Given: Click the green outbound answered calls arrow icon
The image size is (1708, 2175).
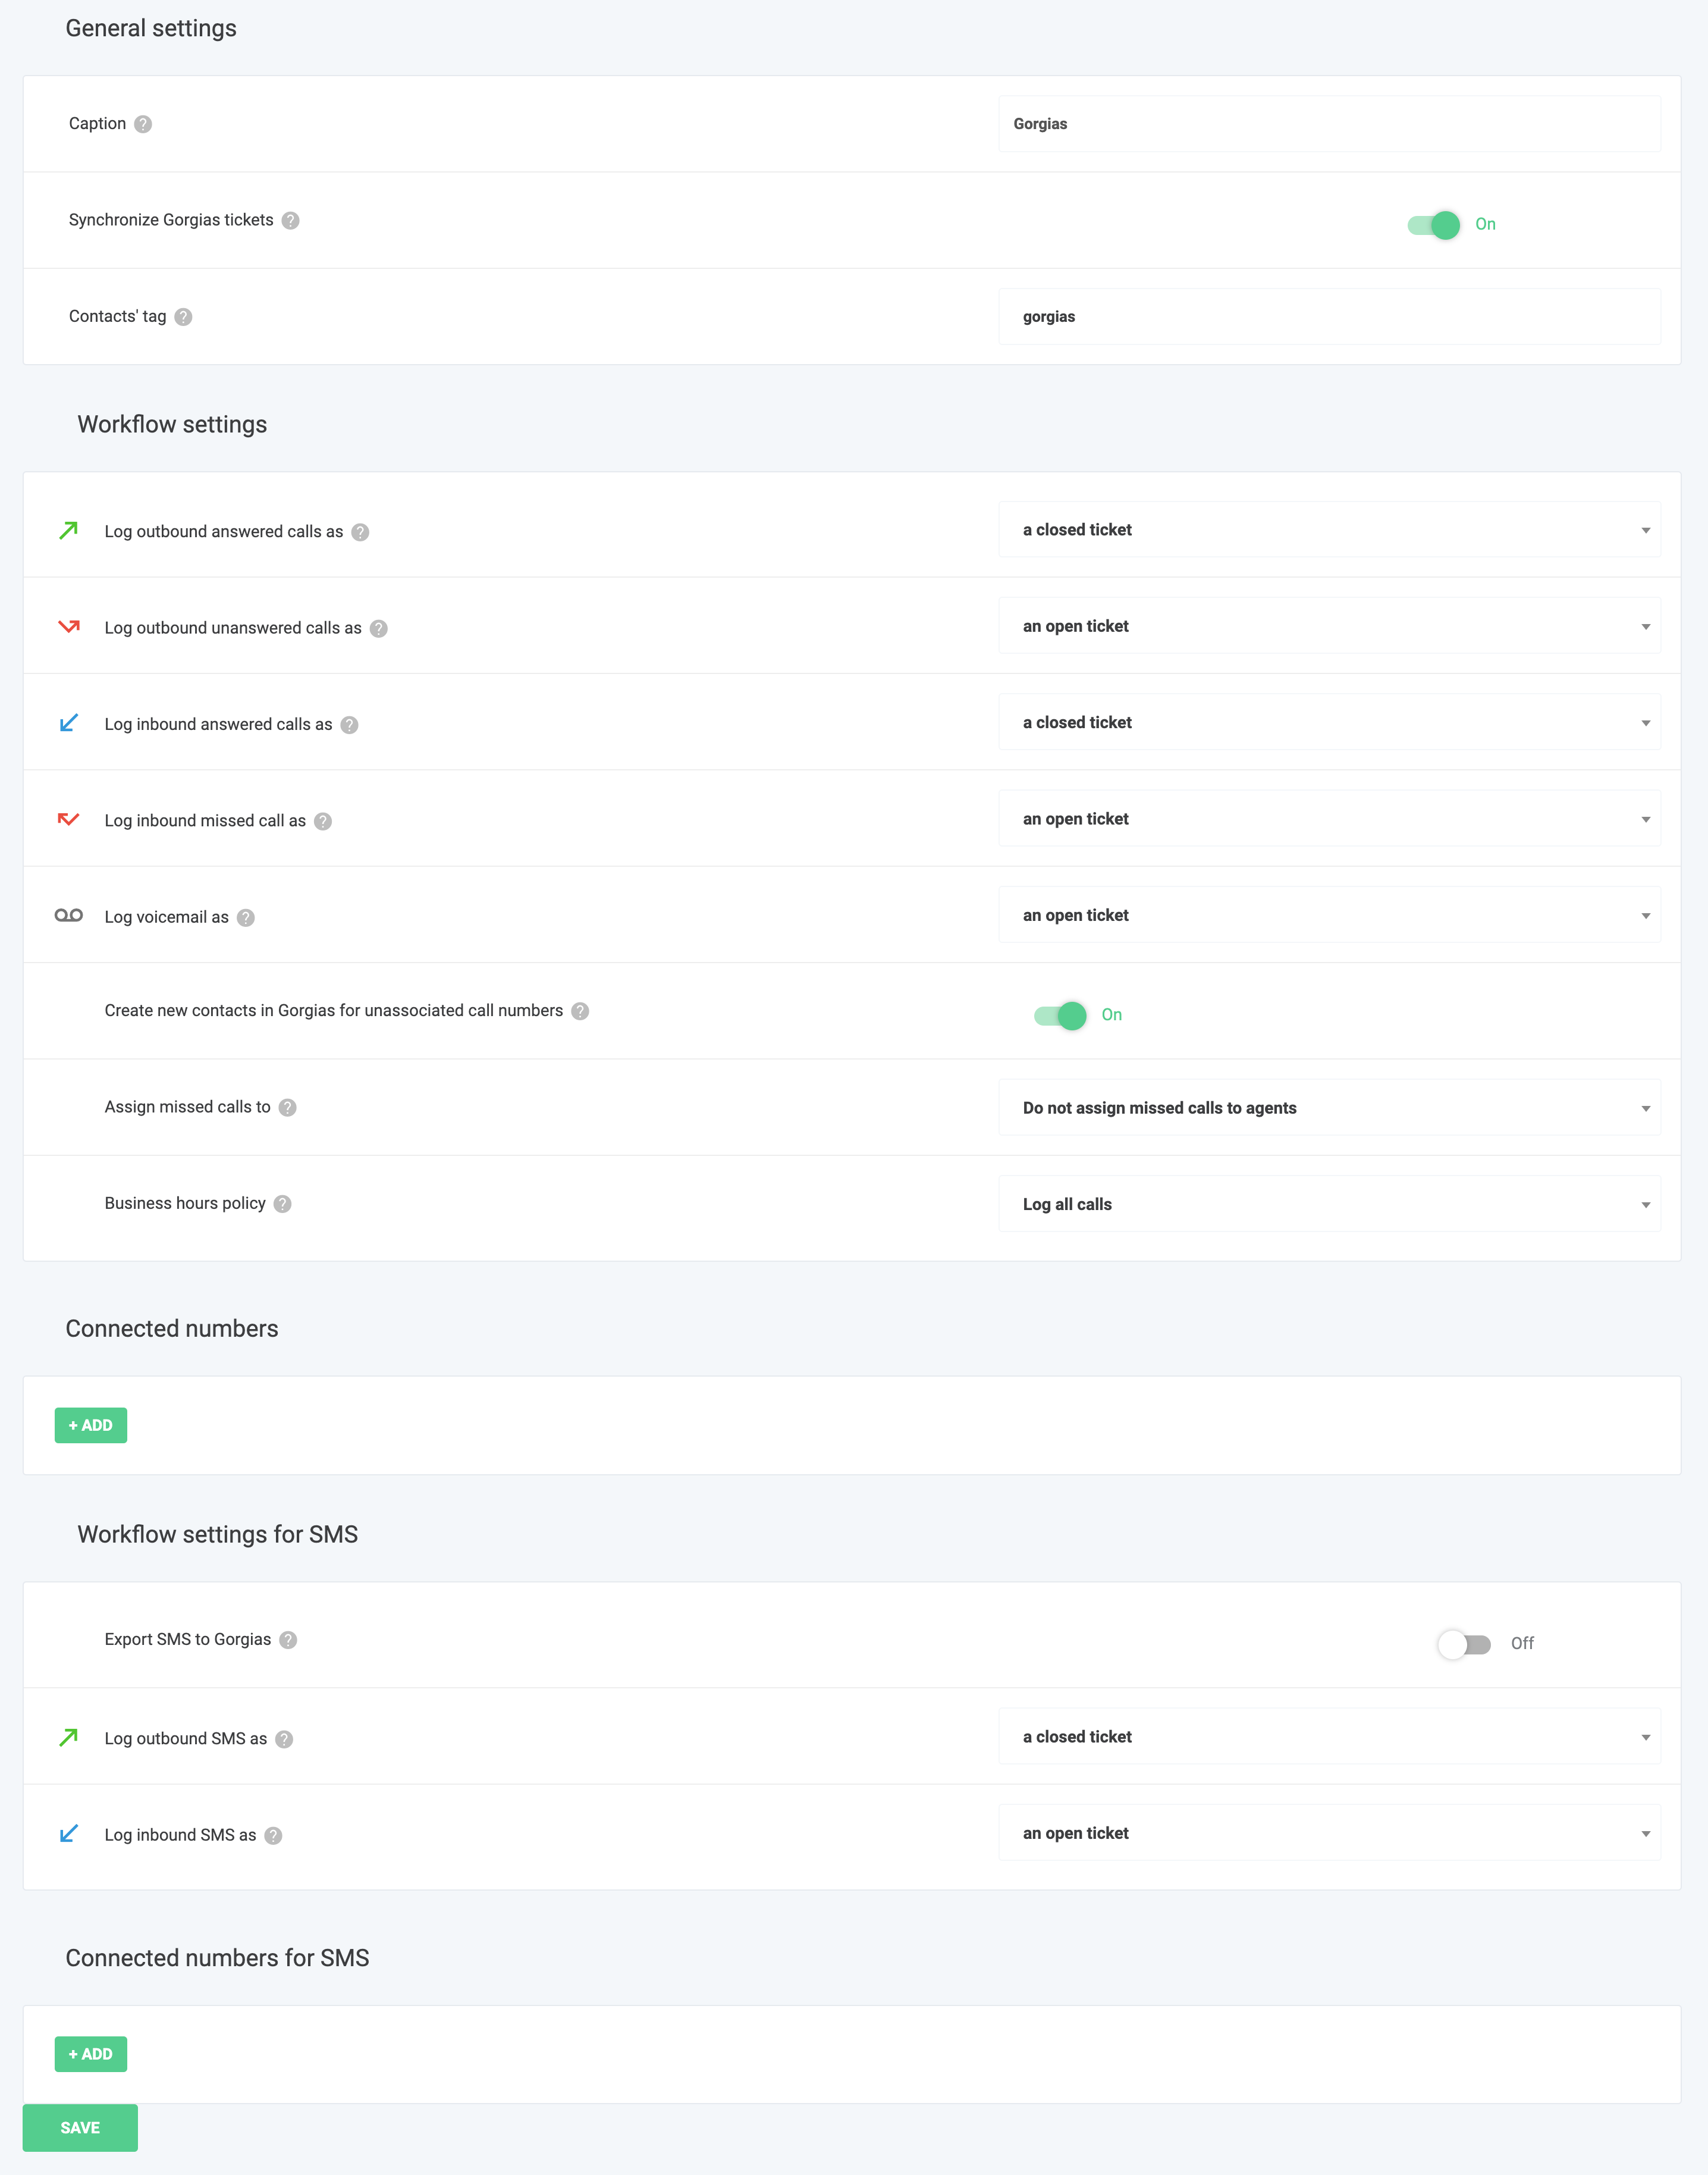Looking at the screenshot, I should pos(68,530).
